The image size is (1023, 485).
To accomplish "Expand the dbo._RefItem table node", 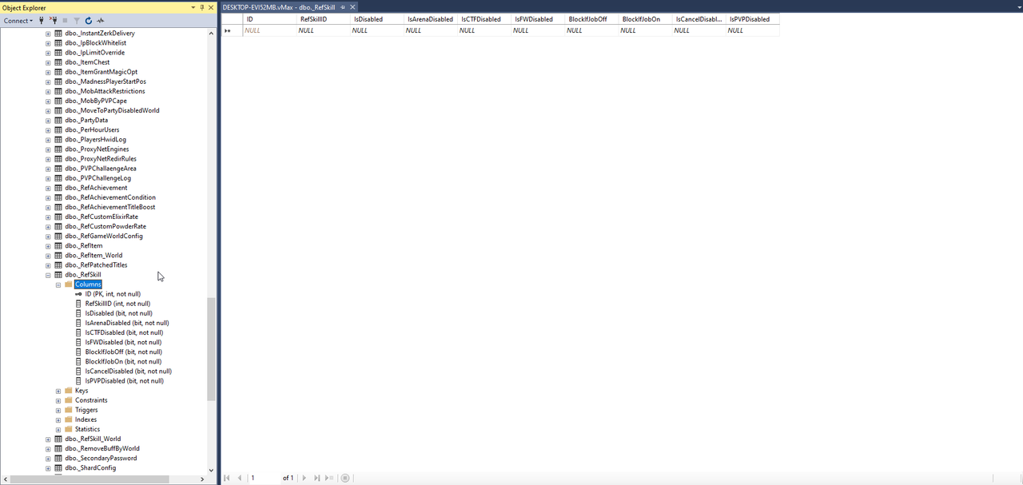I will click(x=48, y=245).
